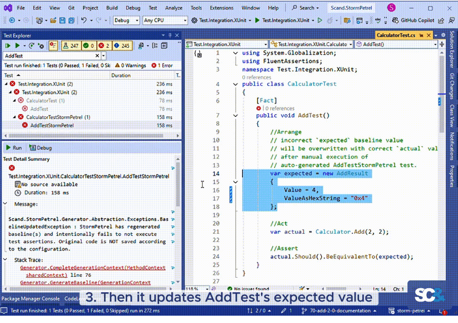This screenshot has height=323, width=458.
Task: Open the Test menu
Action: [153, 8]
